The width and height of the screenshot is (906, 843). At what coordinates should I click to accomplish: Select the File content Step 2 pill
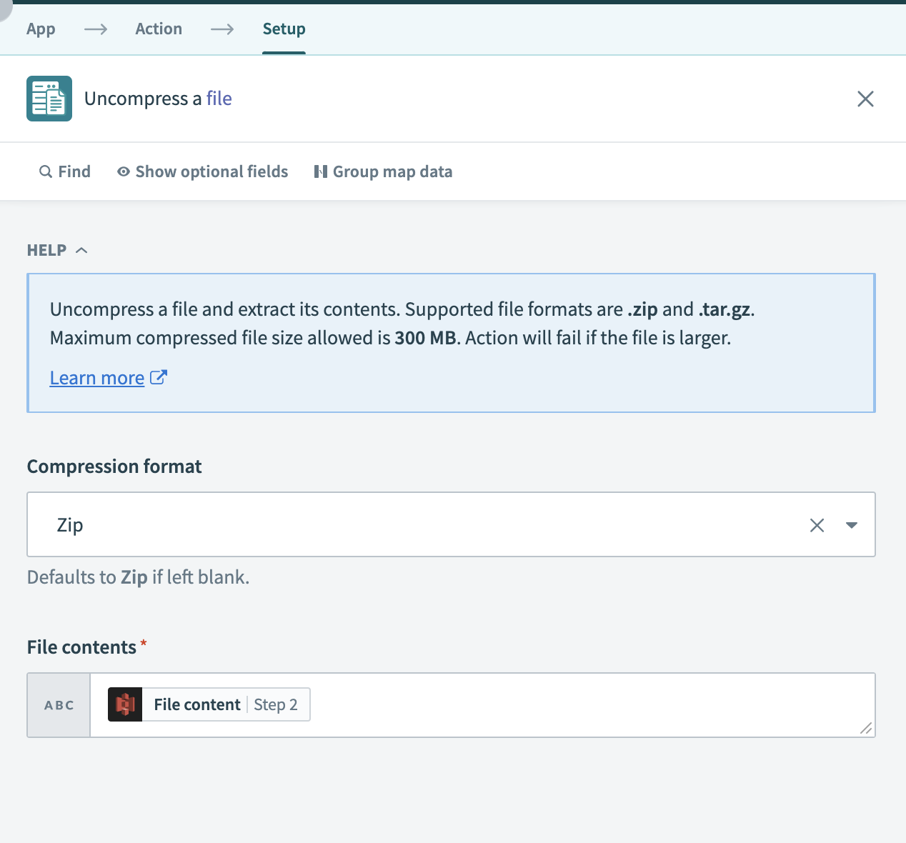208,704
